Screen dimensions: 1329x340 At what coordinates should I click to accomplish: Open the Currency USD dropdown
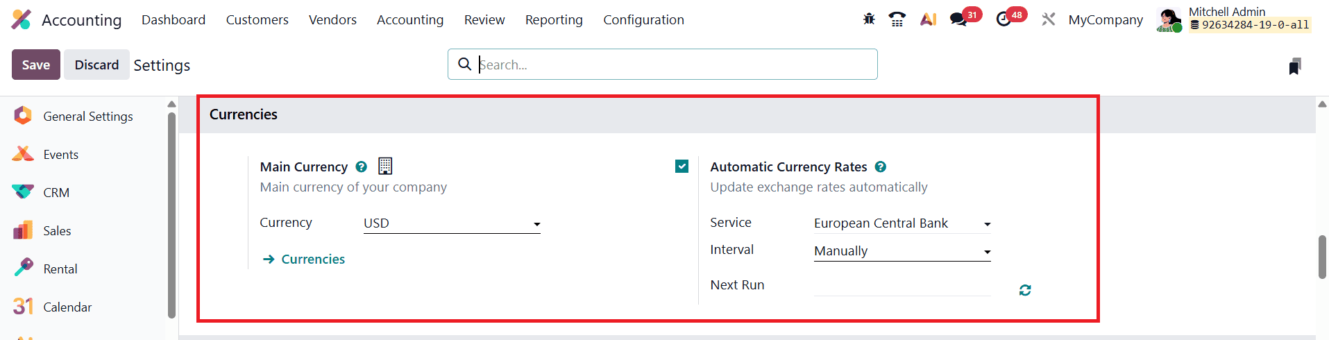[452, 223]
